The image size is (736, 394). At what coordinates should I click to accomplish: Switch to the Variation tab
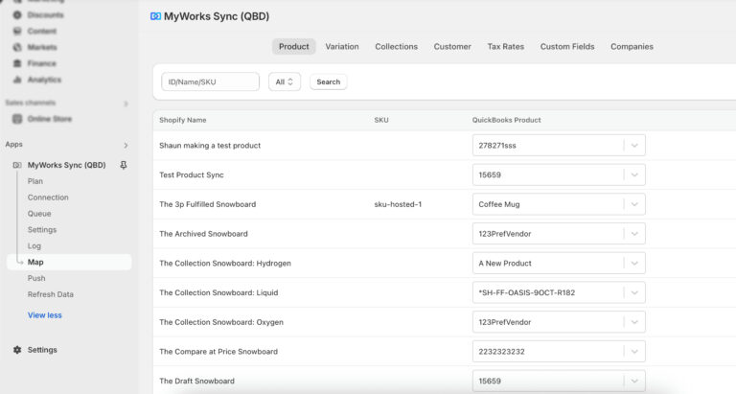pyautogui.click(x=342, y=46)
